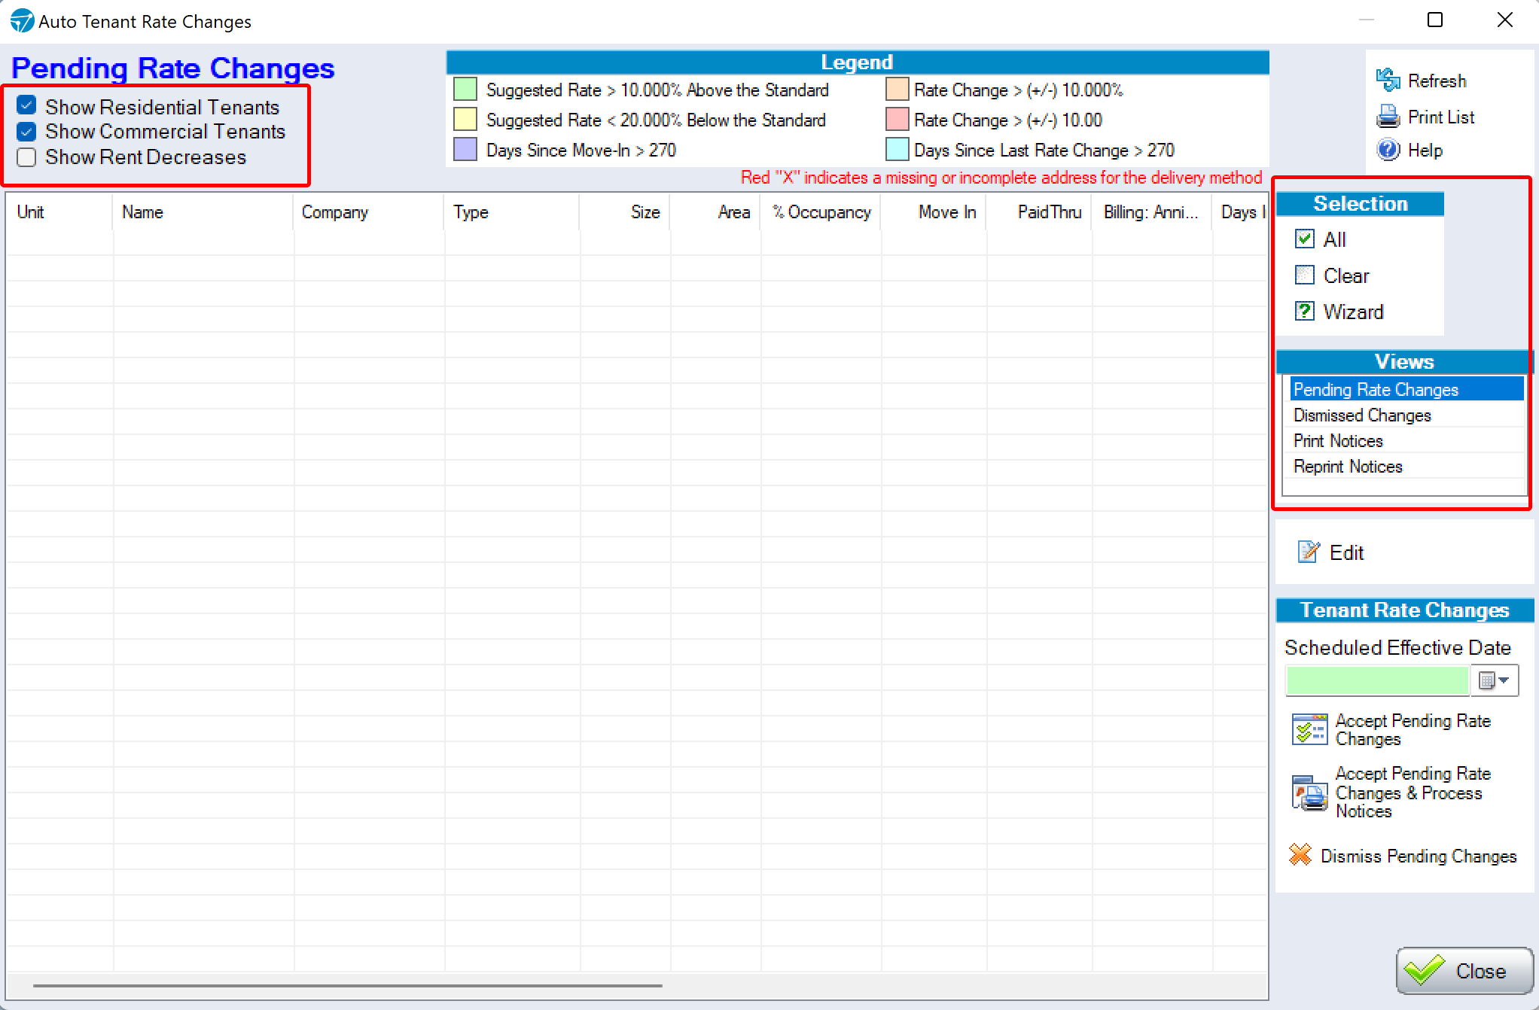Open the Scheduled Effective Date calendar dropdown
Image resolution: width=1539 pixels, height=1010 pixels.
coord(1495,680)
